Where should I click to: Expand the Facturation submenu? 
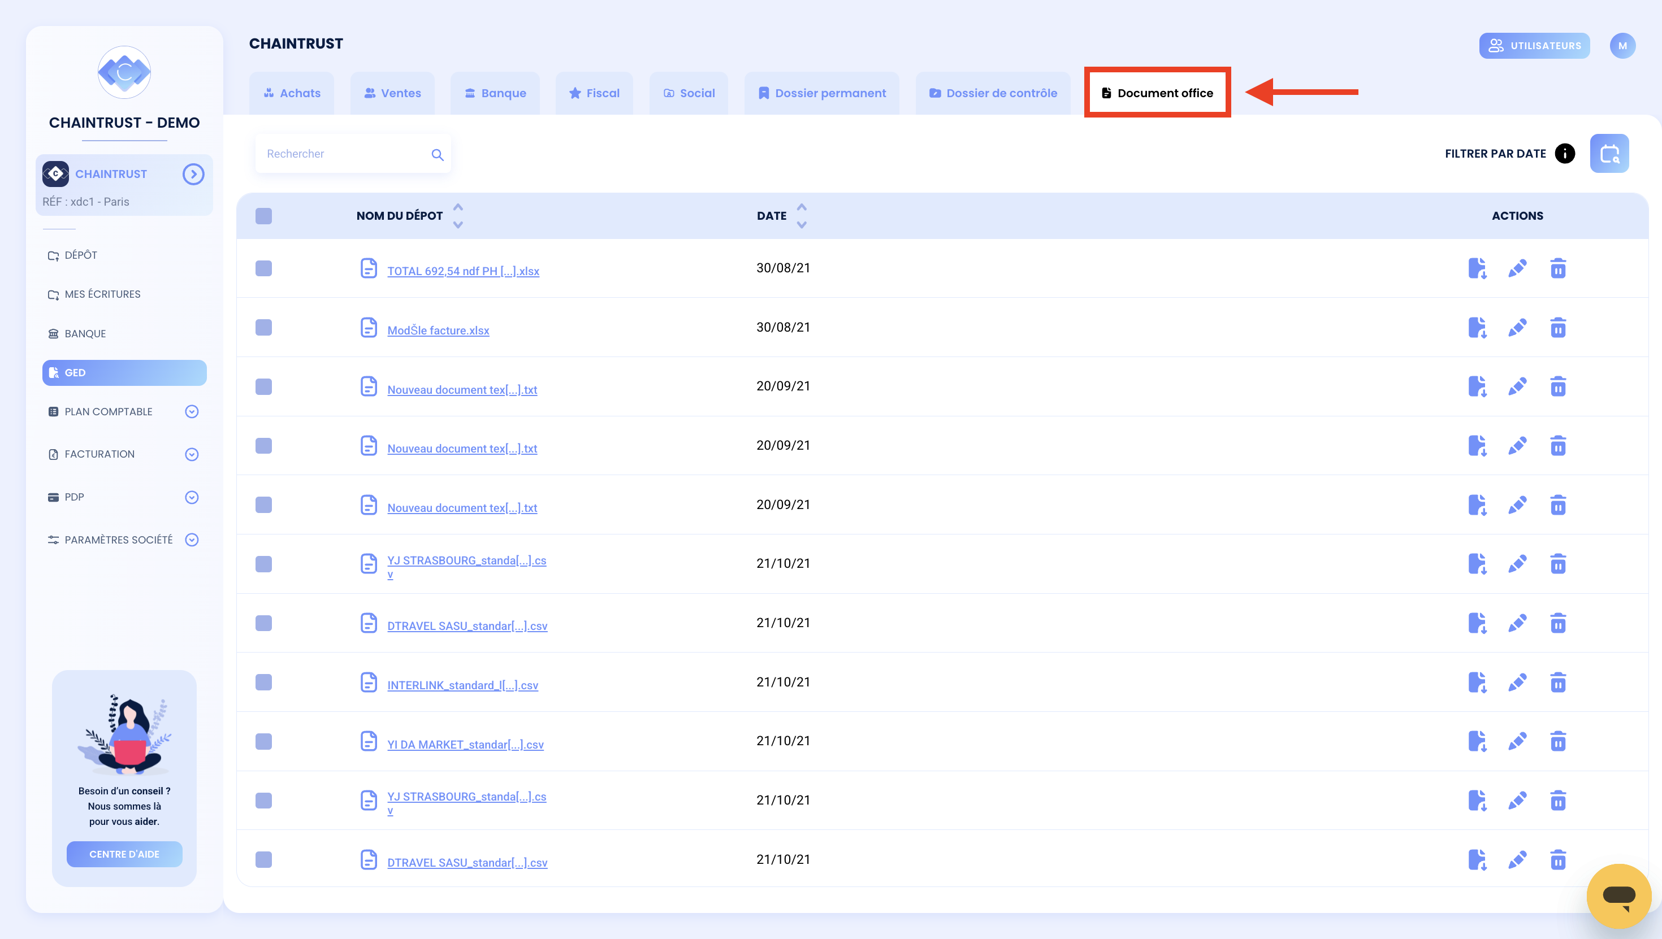point(192,455)
